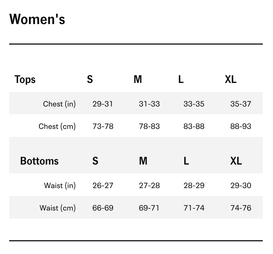Click the S column header in Tops
Image resolution: width=273 pixels, height=254 pixels.
tap(90, 79)
